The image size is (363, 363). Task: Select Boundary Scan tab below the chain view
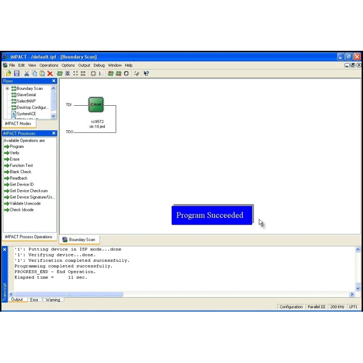click(x=79, y=240)
